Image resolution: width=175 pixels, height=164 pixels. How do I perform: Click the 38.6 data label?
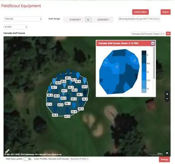(x=63, y=82)
